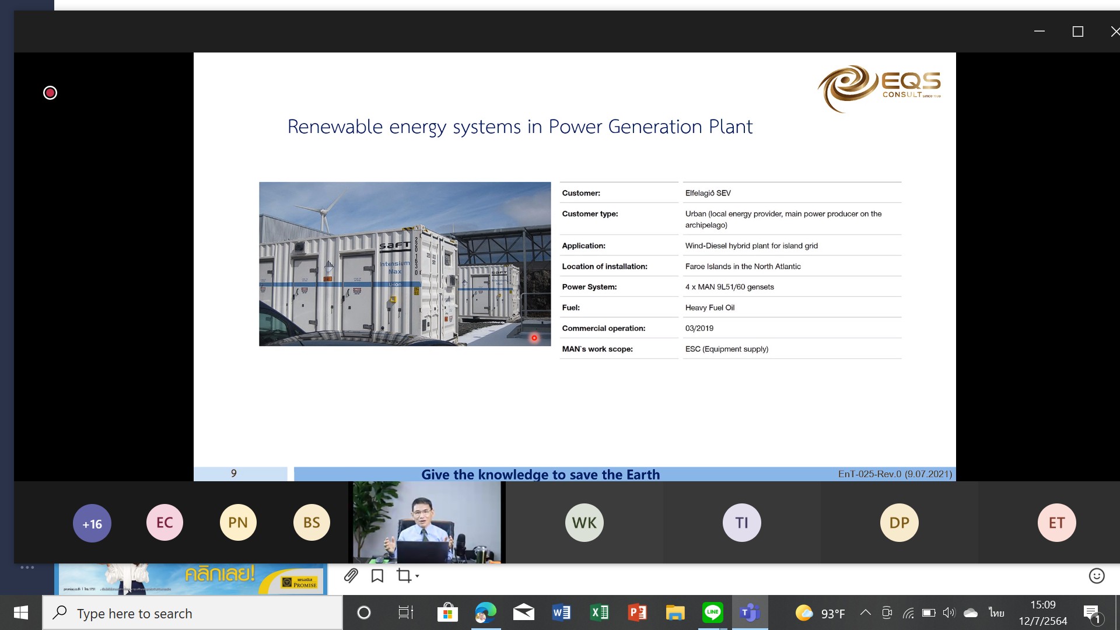Viewport: 1120px width, 630px height.
Task: Select participant avatar EC
Action: 164,523
